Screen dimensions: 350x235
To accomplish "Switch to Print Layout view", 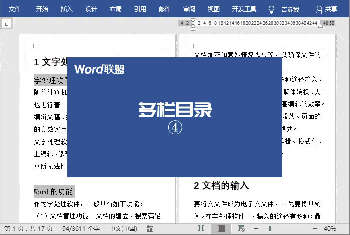I will click(x=221, y=229).
